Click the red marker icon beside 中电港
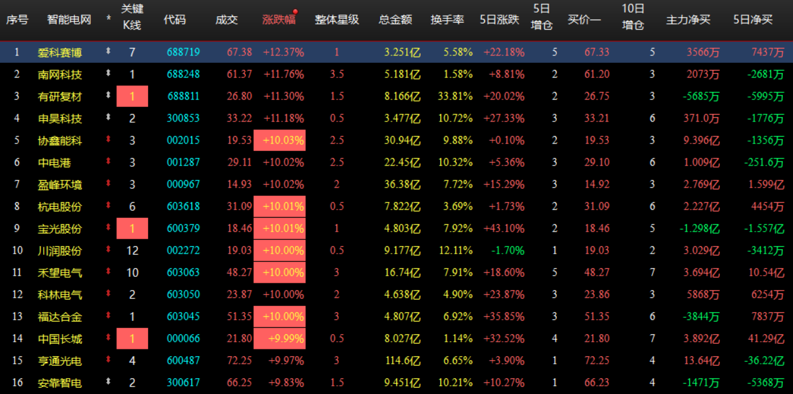Screen dimensions: 793x394 pyautogui.click(x=108, y=162)
